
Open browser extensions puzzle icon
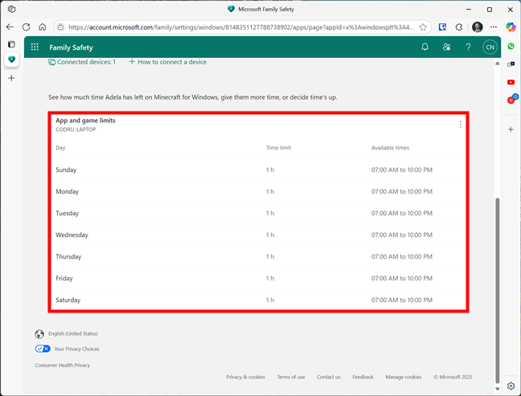pos(459,27)
